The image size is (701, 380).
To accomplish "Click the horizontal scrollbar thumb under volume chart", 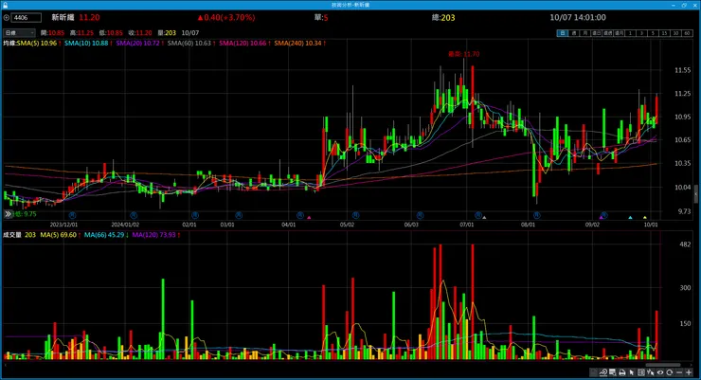I will (663, 365).
